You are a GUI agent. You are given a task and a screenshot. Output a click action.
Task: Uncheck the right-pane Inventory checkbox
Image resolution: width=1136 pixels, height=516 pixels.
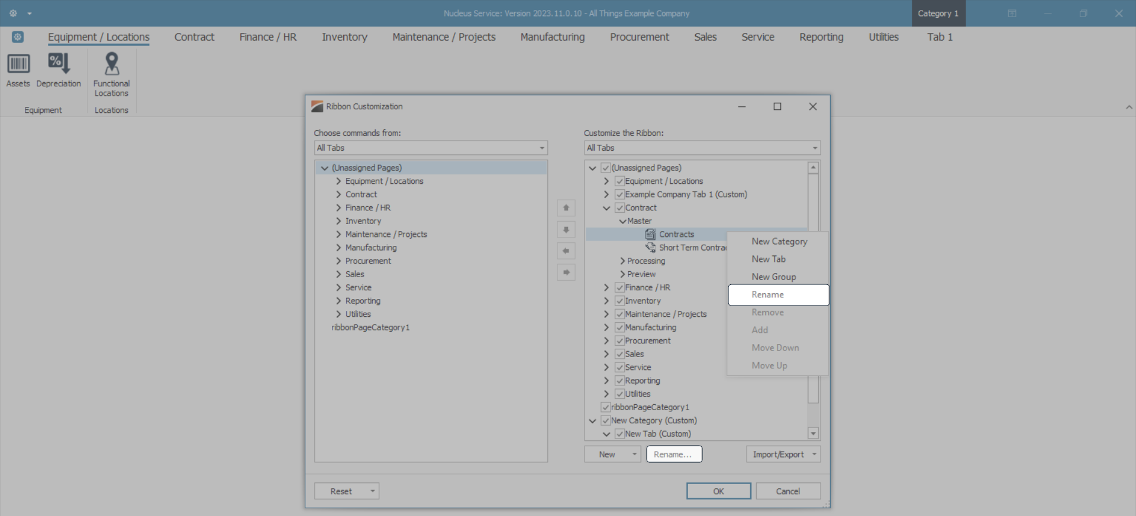(619, 301)
